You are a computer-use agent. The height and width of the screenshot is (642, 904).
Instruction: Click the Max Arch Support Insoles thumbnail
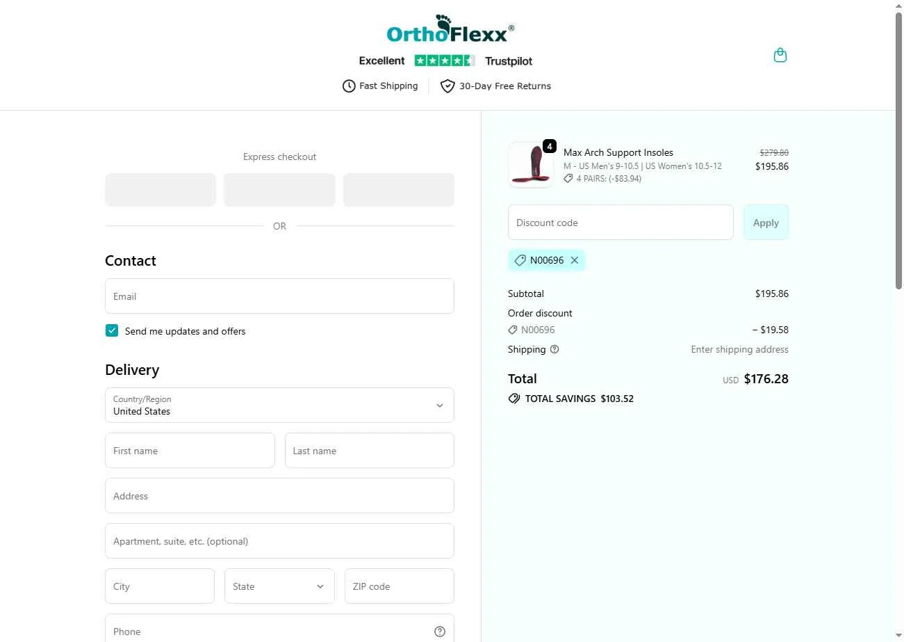tap(530, 166)
